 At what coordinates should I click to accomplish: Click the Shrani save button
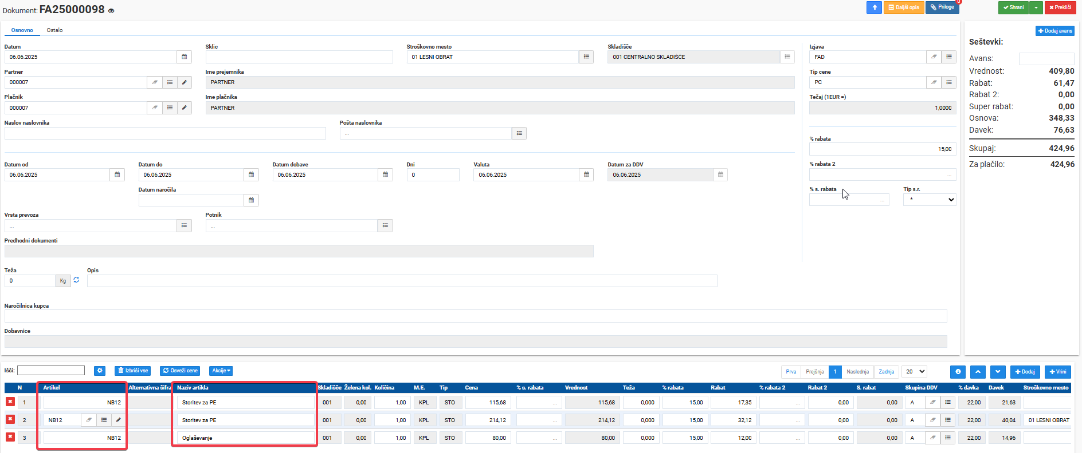click(x=1014, y=7)
